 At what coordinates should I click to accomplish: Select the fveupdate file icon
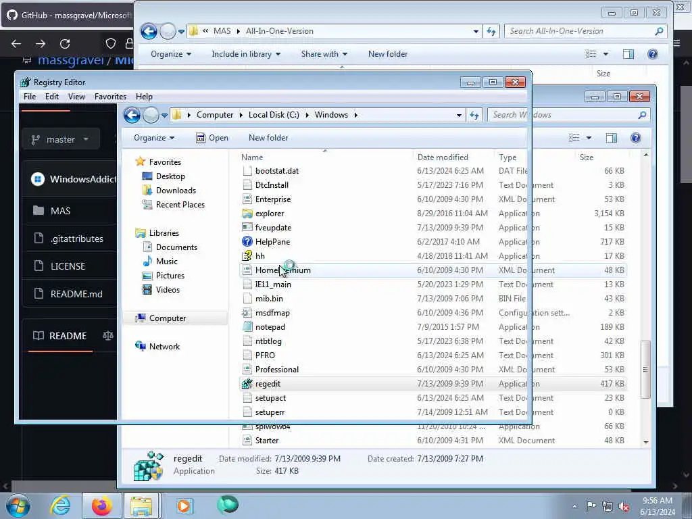coord(247,228)
